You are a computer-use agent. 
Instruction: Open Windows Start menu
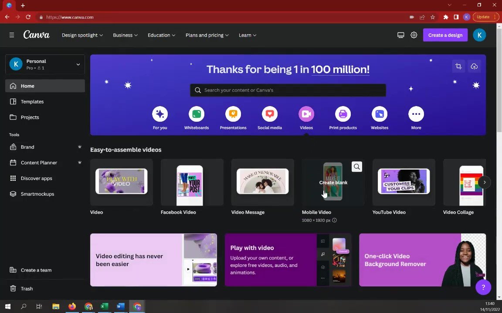coord(8,306)
